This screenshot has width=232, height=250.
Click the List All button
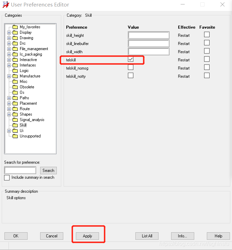(x=147, y=236)
